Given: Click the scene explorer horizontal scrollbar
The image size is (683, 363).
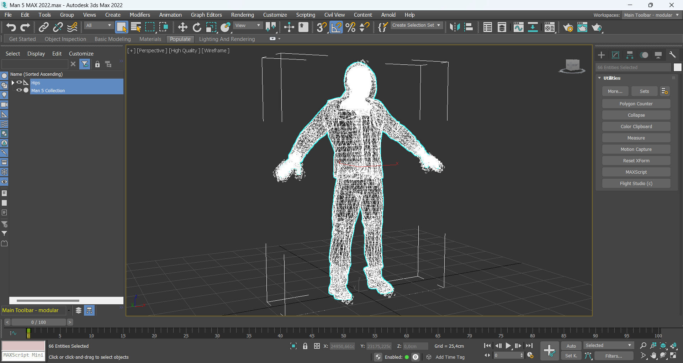Looking at the screenshot, I should [48, 301].
